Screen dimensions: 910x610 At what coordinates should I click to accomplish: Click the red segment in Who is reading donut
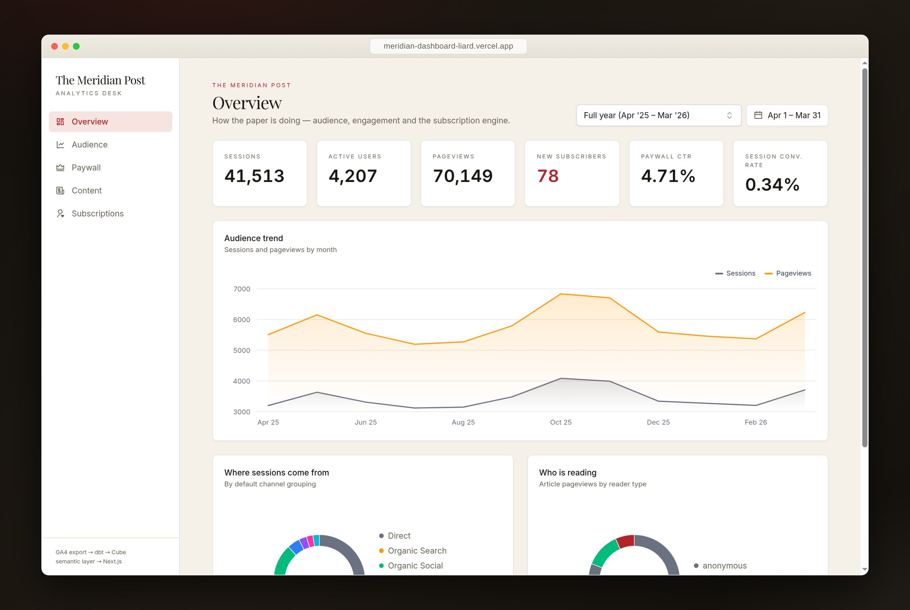click(x=626, y=541)
